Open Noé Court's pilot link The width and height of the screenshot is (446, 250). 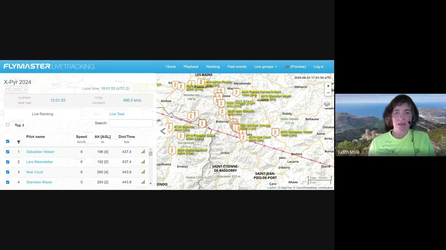(x=34, y=172)
